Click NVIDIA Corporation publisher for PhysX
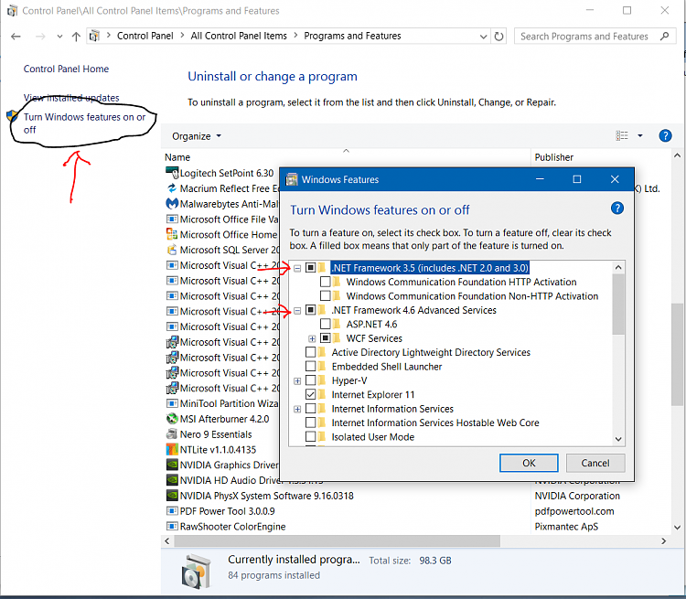 [x=577, y=496]
